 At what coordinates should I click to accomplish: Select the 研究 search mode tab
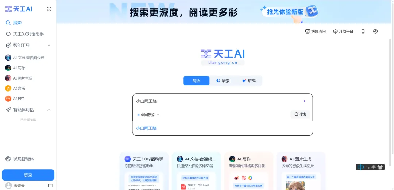[249, 81]
